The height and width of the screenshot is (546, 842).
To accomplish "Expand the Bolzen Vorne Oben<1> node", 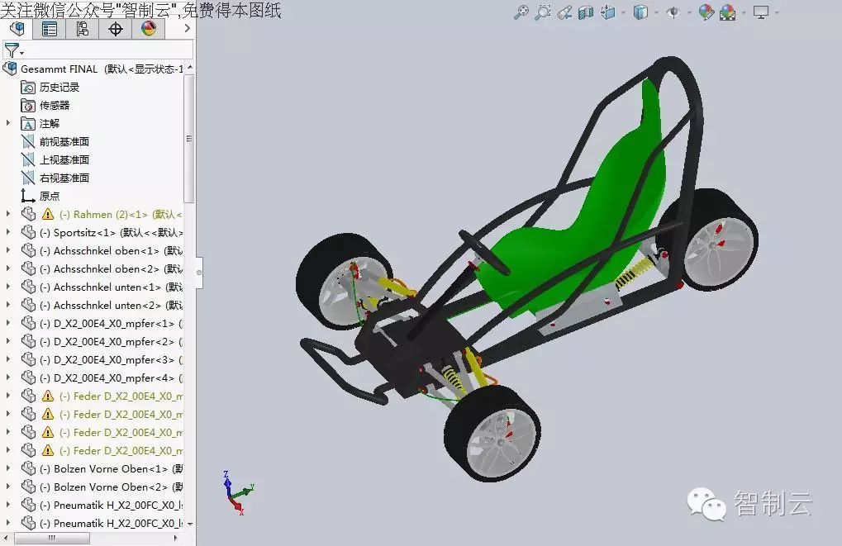I will pyautogui.click(x=8, y=469).
